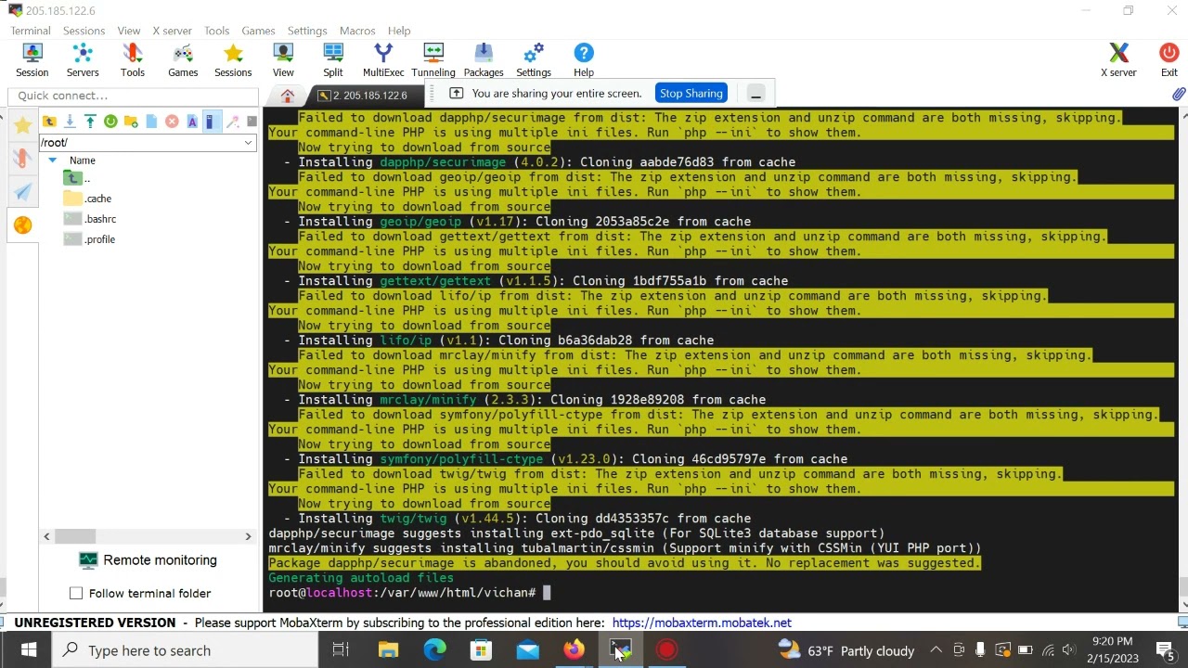Screen dimensions: 1188x668
Task: Download selected files in SFTP toolbar
Action: [x=70, y=122]
